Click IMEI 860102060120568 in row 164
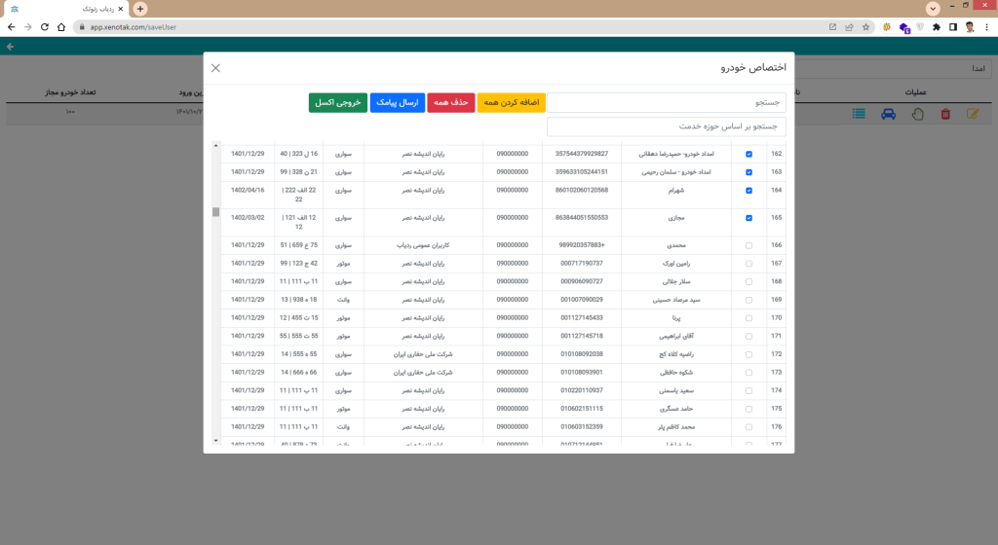Screen dimensions: 998x545 tap(582, 190)
